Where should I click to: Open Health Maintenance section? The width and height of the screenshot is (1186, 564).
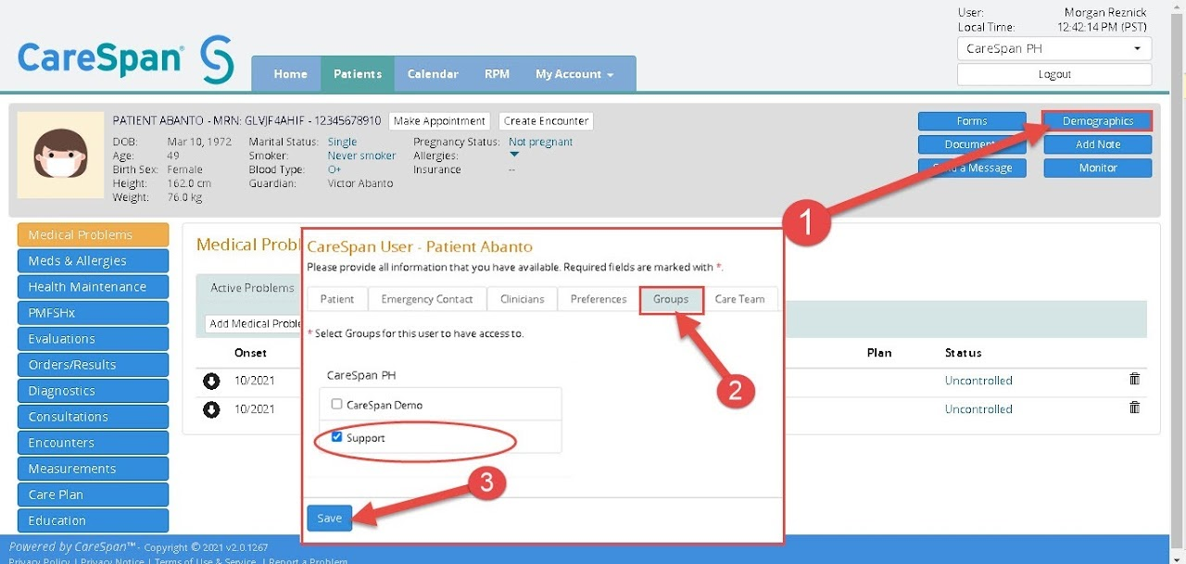click(93, 287)
